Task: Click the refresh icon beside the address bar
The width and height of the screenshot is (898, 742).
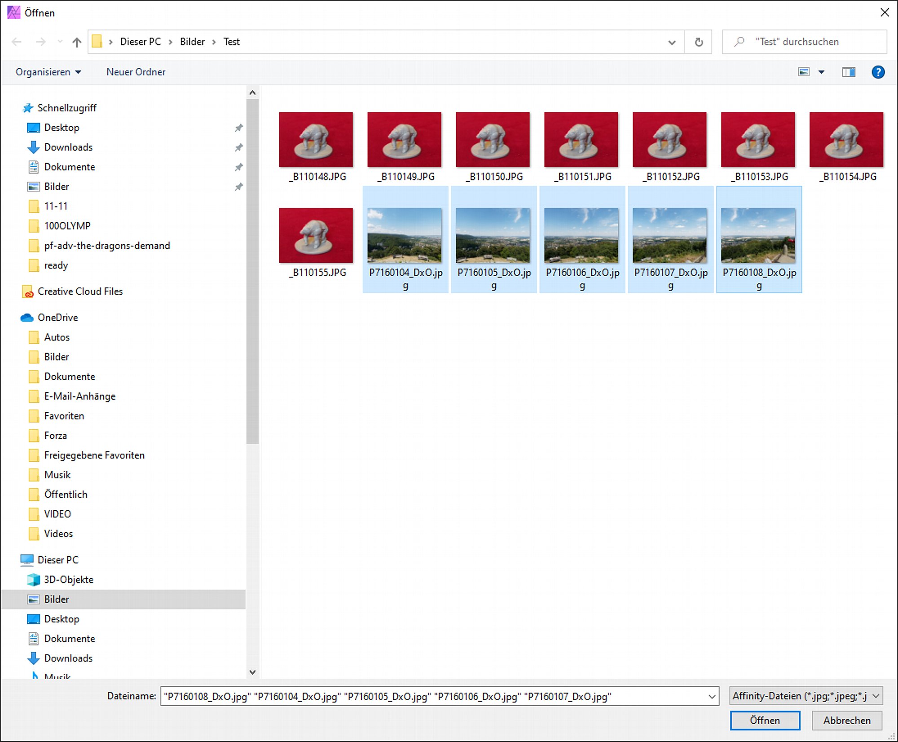Action: pos(699,42)
